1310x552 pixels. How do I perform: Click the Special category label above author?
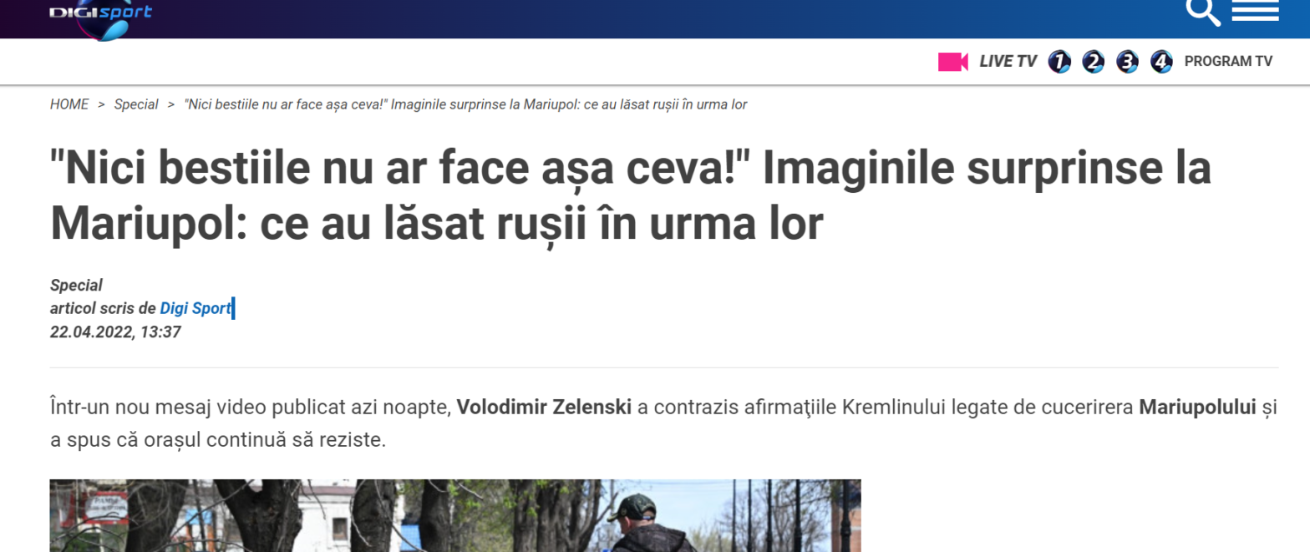coord(76,286)
